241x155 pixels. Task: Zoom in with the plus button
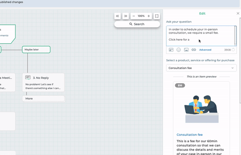tap(149, 16)
